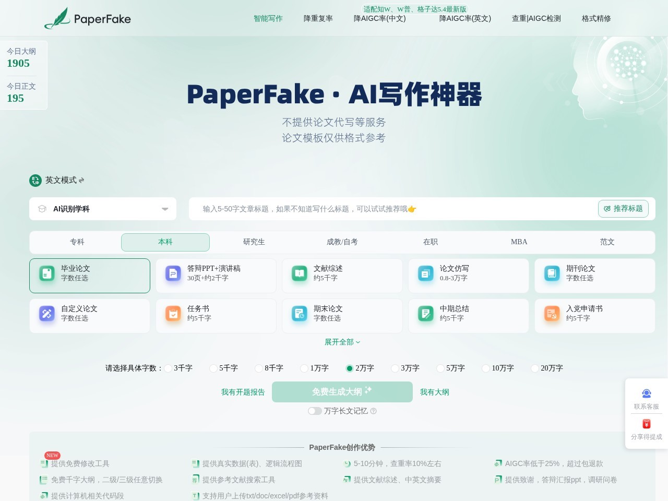Click the 文献综述 book icon
The width and height of the screenshot is (668, 501).
(x=300, y=273)
